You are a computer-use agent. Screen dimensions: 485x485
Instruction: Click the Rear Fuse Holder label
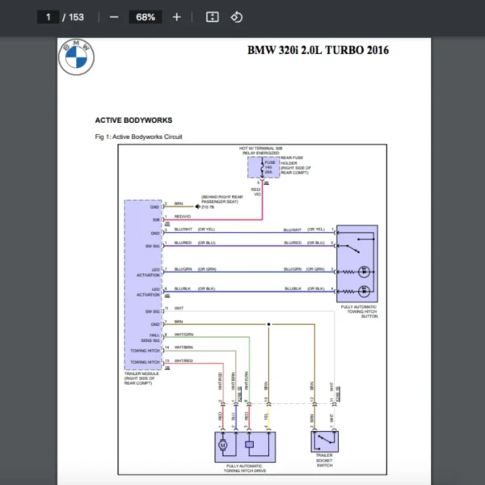click(x=297, y=164)
